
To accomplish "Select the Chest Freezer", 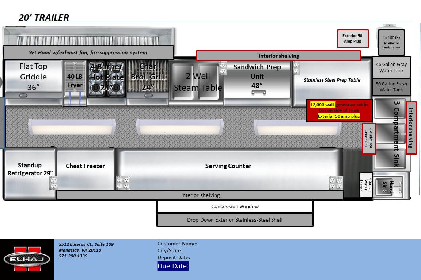I will [x=85, y=166].
